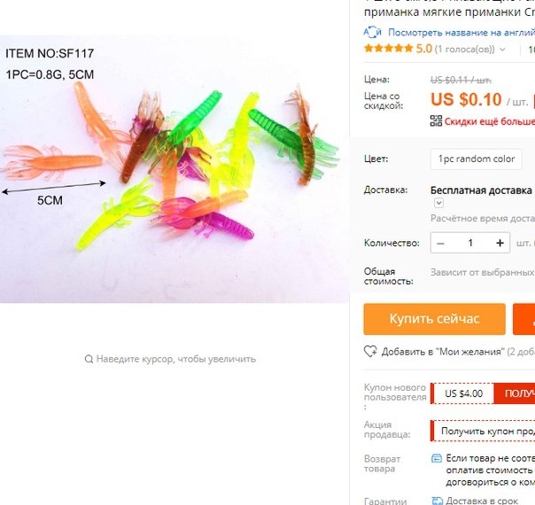Click the 'Купить сейчас' button

(434, 319)
